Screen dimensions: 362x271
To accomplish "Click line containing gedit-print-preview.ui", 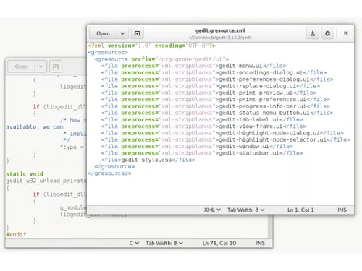I will coord(209,93).
